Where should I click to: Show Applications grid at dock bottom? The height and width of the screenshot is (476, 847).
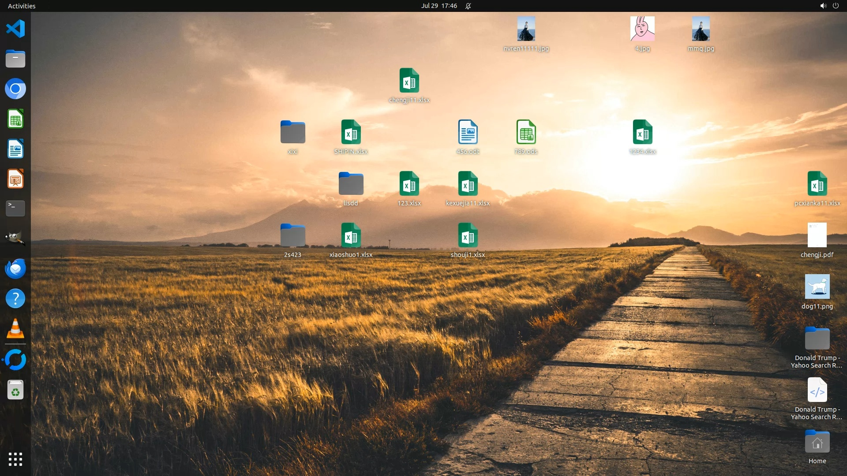tap(15, 459)
